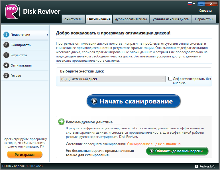This screenshot has width=220, height=170.
Task: Select sidebar 'Оптимизация' step
Action: 25,65
